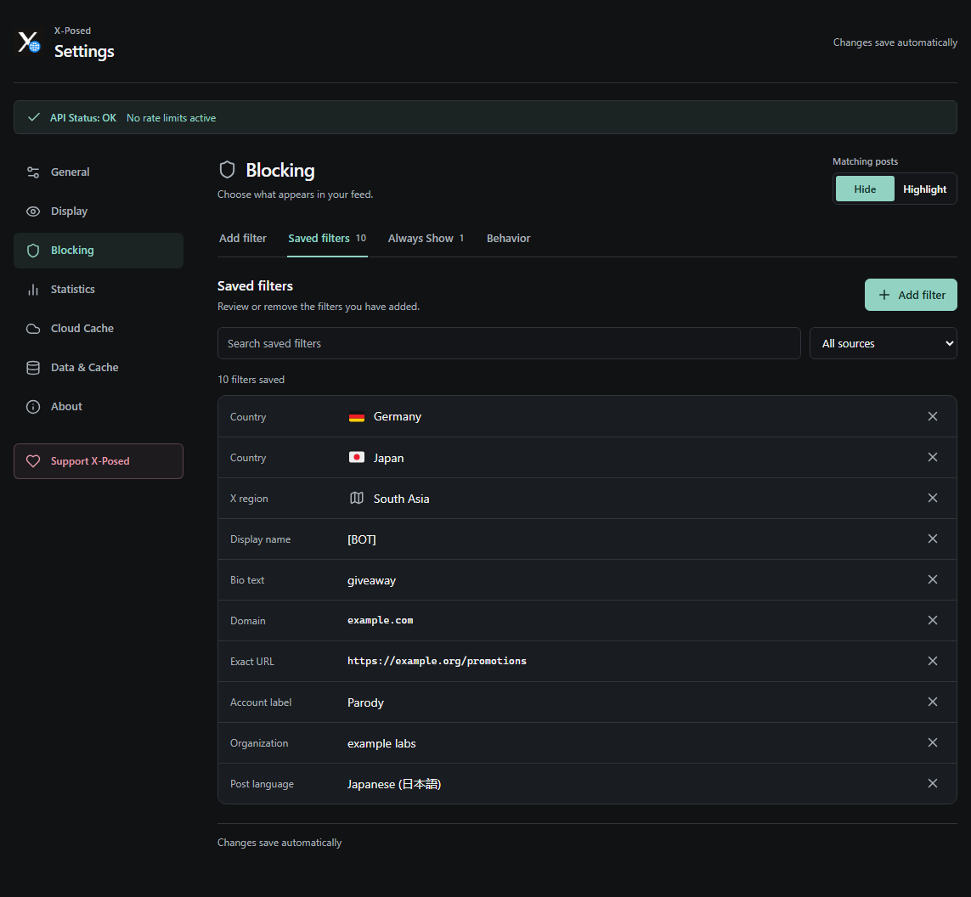Viewport: 971px width, 897px height.
Task: Remove the example.com domain filter
Action: (933, 620)
